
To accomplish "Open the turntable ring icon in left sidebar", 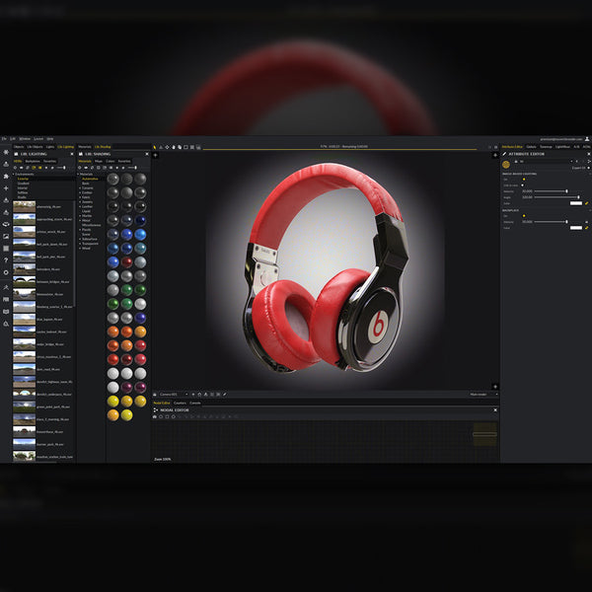I will tap(6, 224).
